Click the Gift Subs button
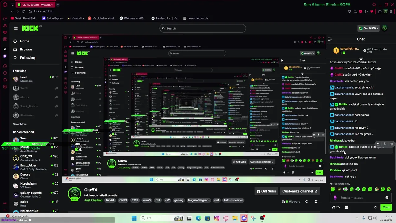Screen dimensions: 396x223 (266, 191)
